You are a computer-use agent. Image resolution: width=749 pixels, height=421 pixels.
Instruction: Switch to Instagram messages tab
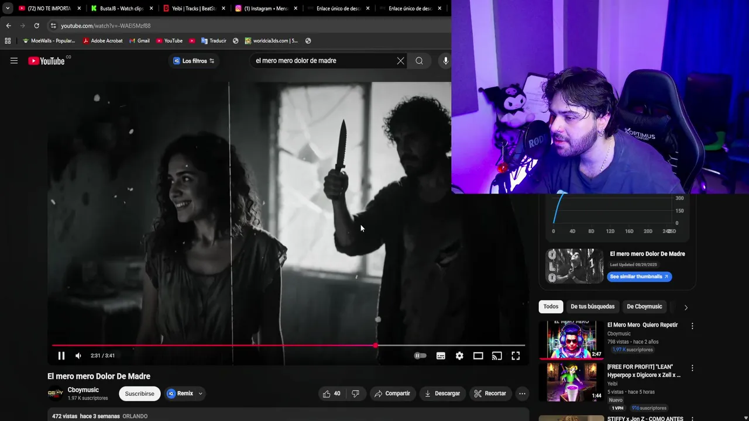266,8
